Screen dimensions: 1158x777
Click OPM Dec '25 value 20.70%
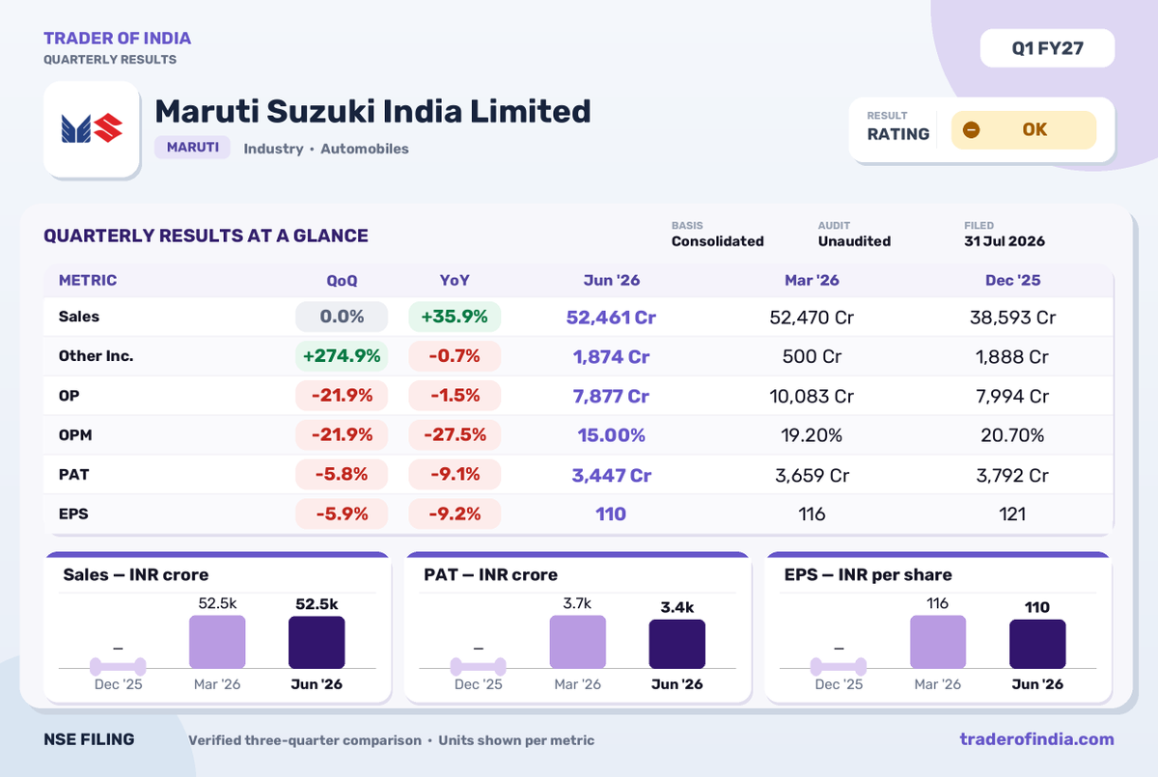[x=1012, y=435]
